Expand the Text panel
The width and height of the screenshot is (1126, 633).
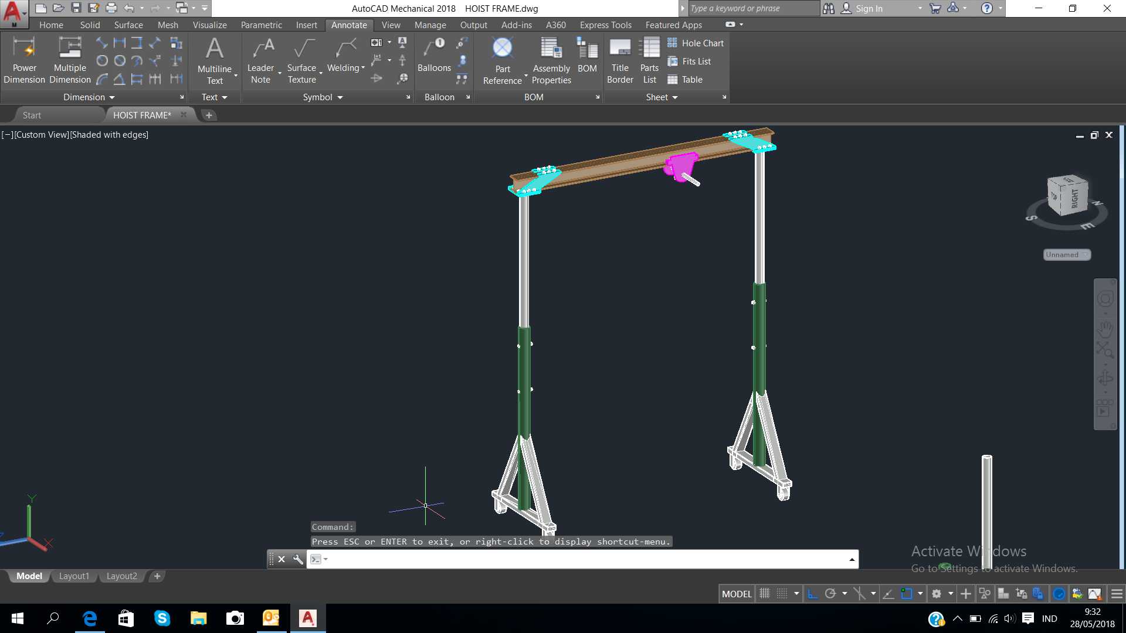(214, 97)
